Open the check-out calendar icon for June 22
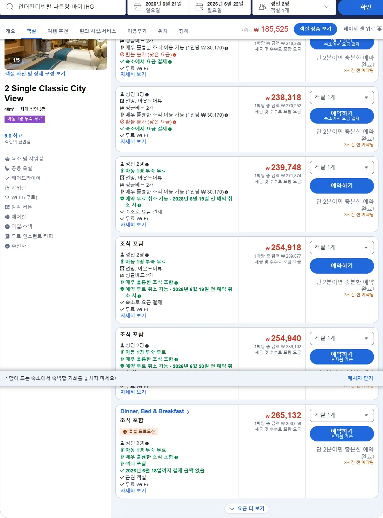This screenshot has width=383, height=518. tap(199, 7)
